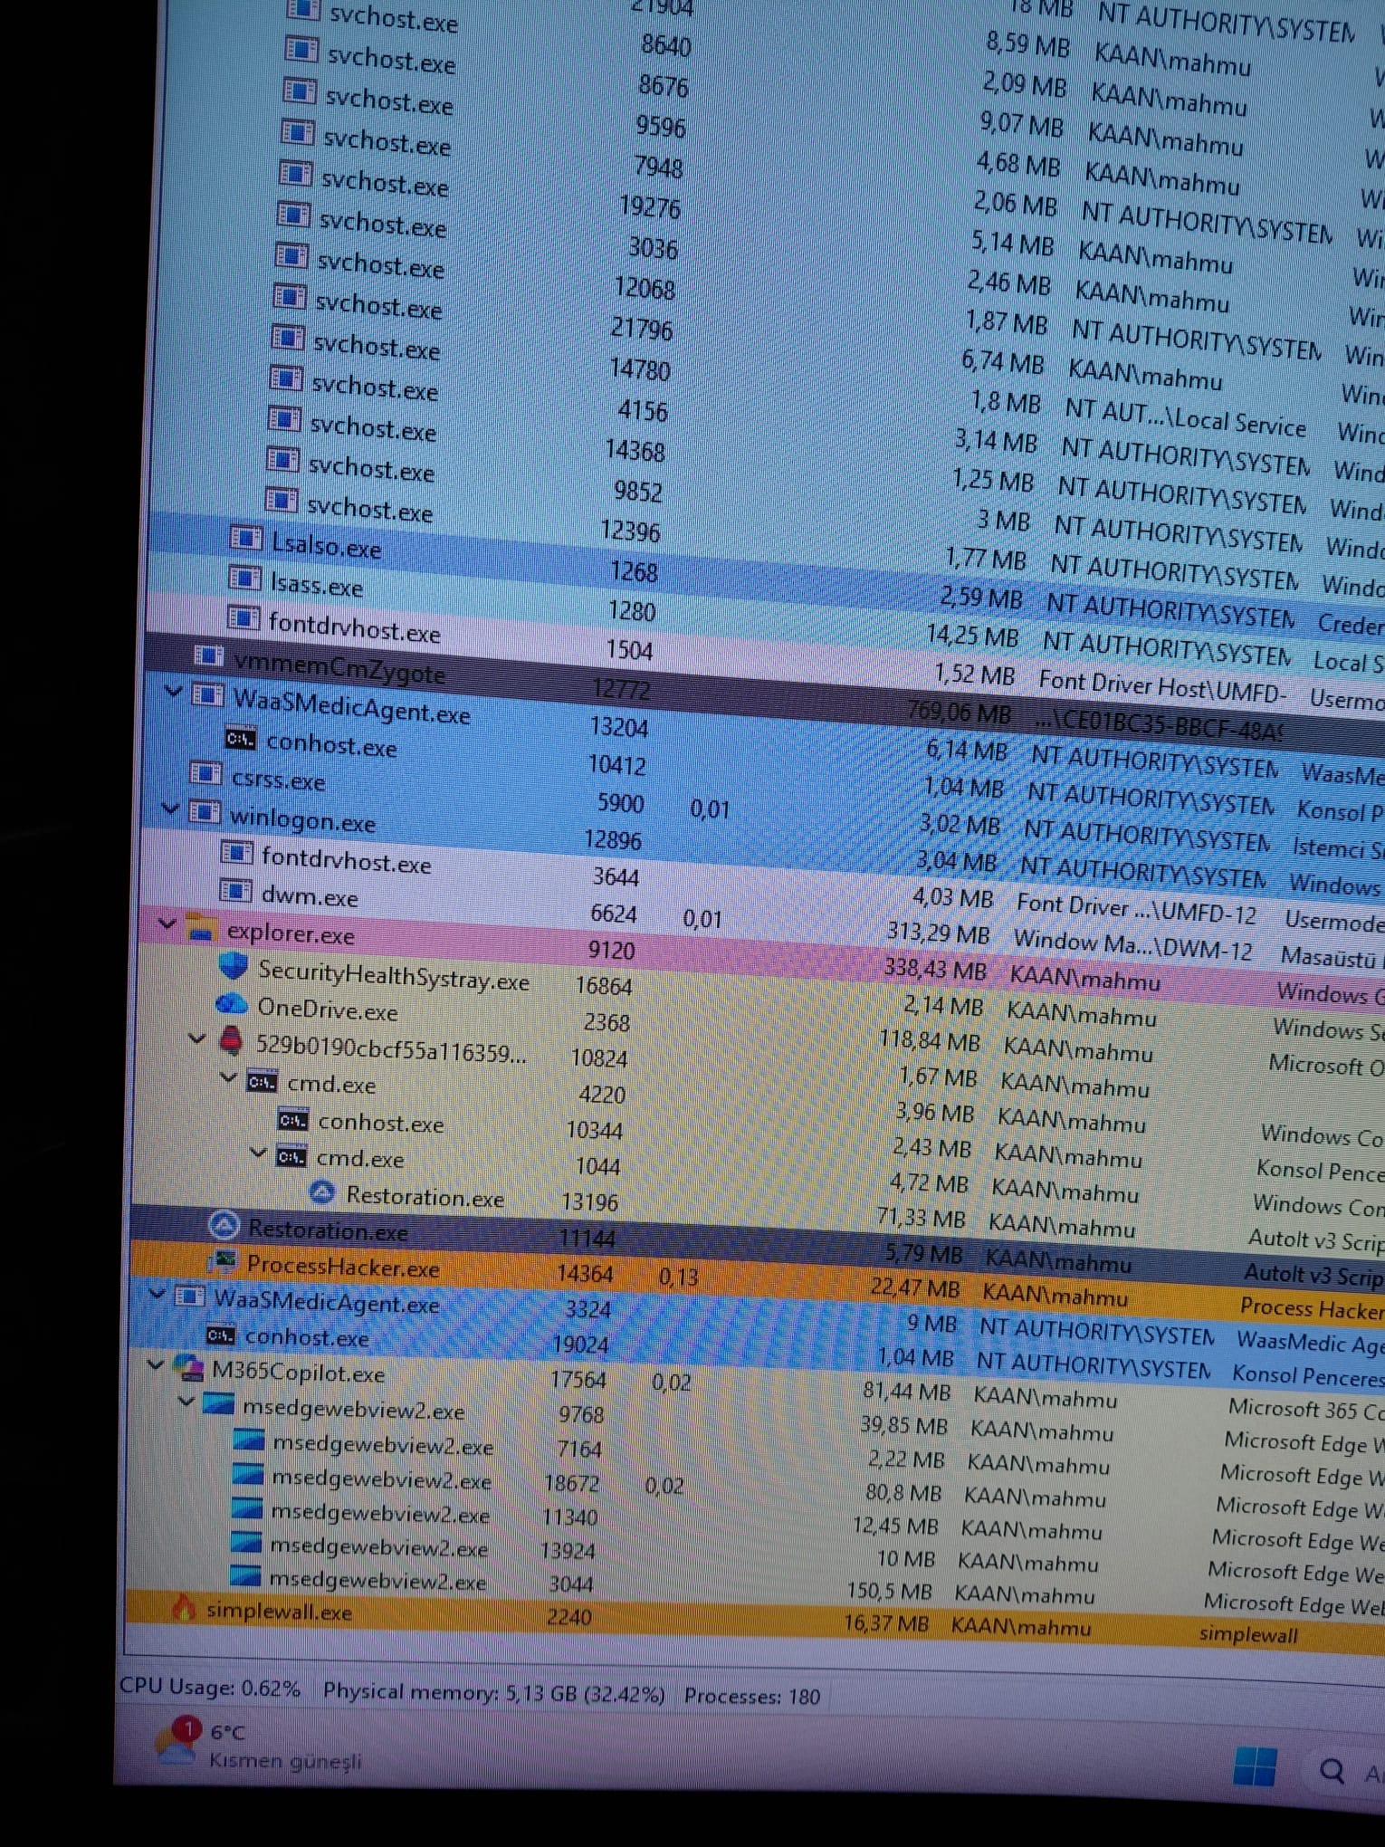Collapse the 529b0190cbcf55a116359 process tree

[197, 1038]
